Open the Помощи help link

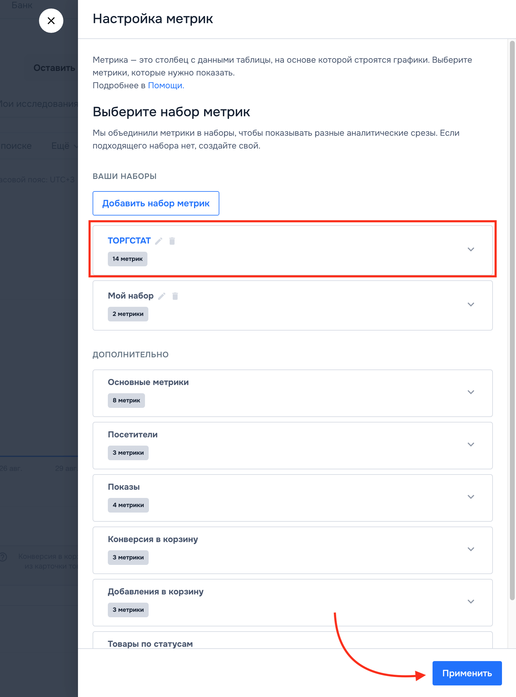tap(166, 86)
